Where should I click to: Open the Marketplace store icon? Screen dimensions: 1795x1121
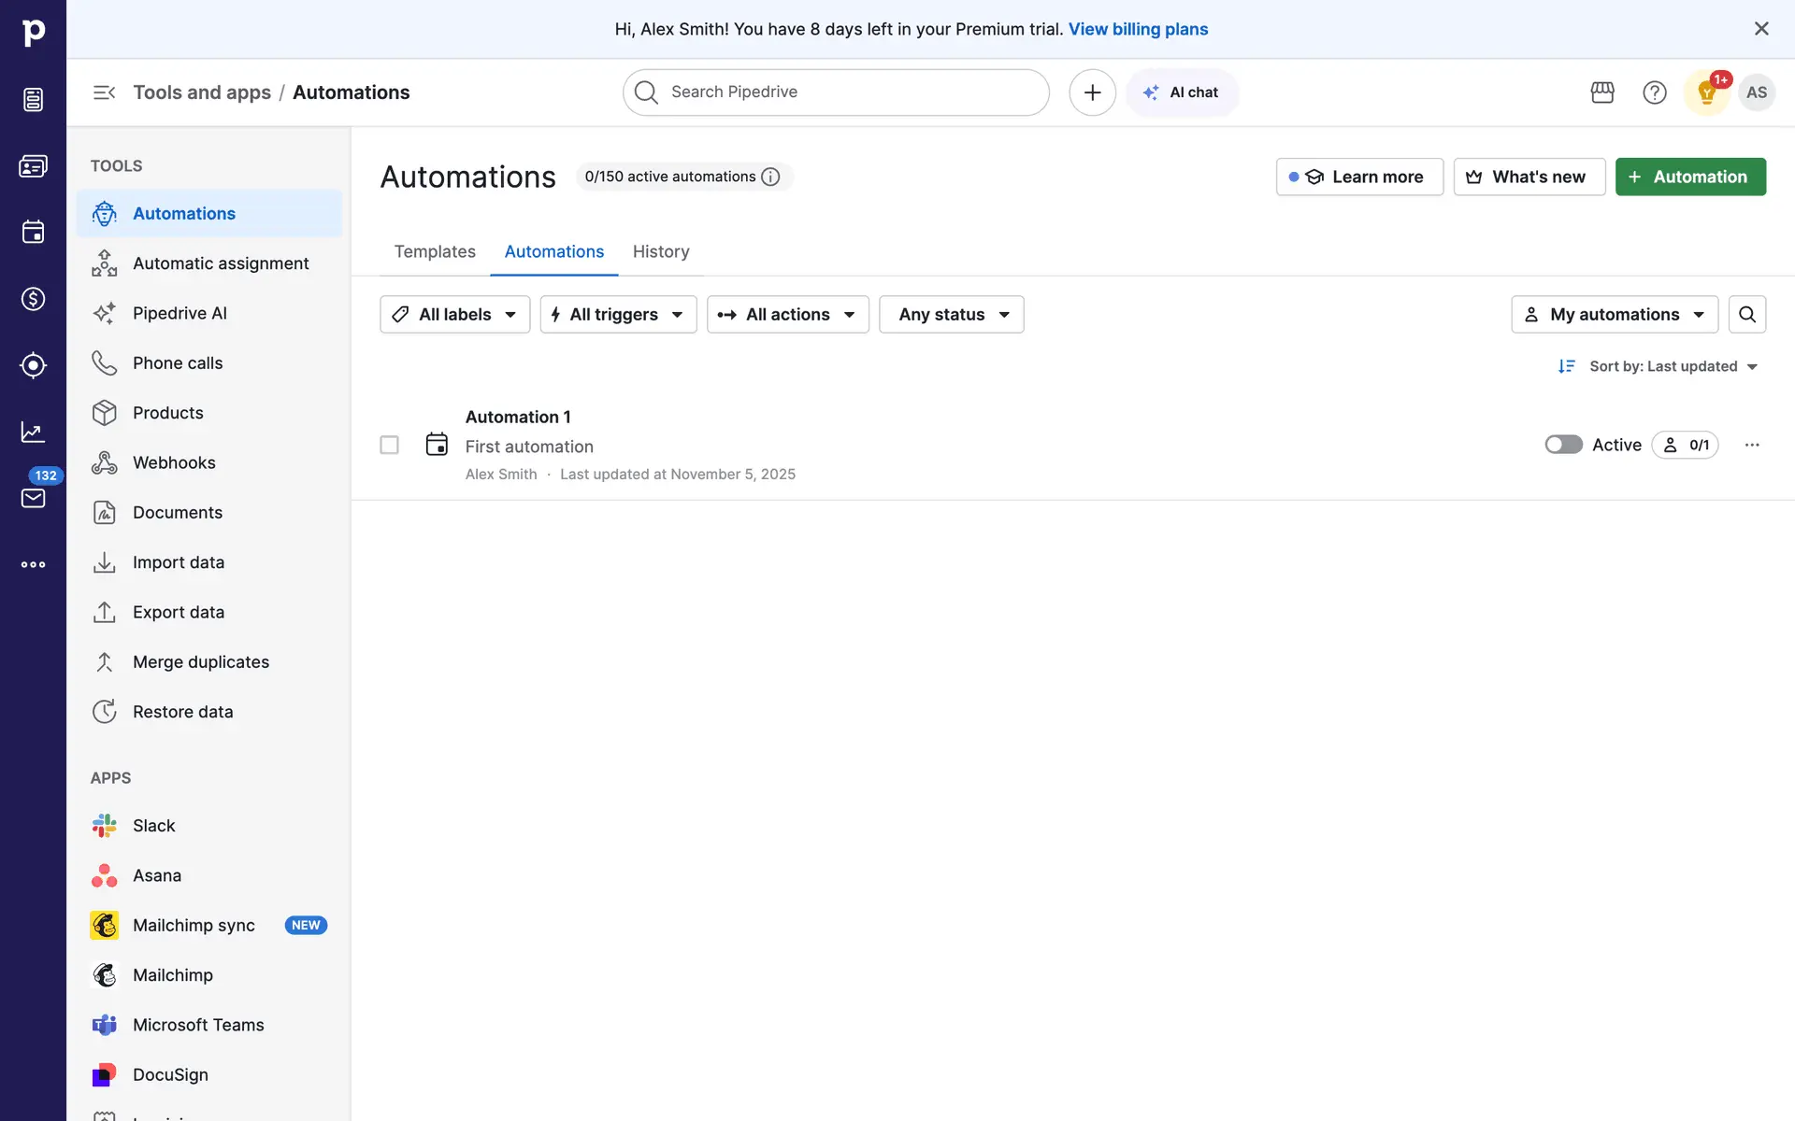click(x=1602, y=92)
